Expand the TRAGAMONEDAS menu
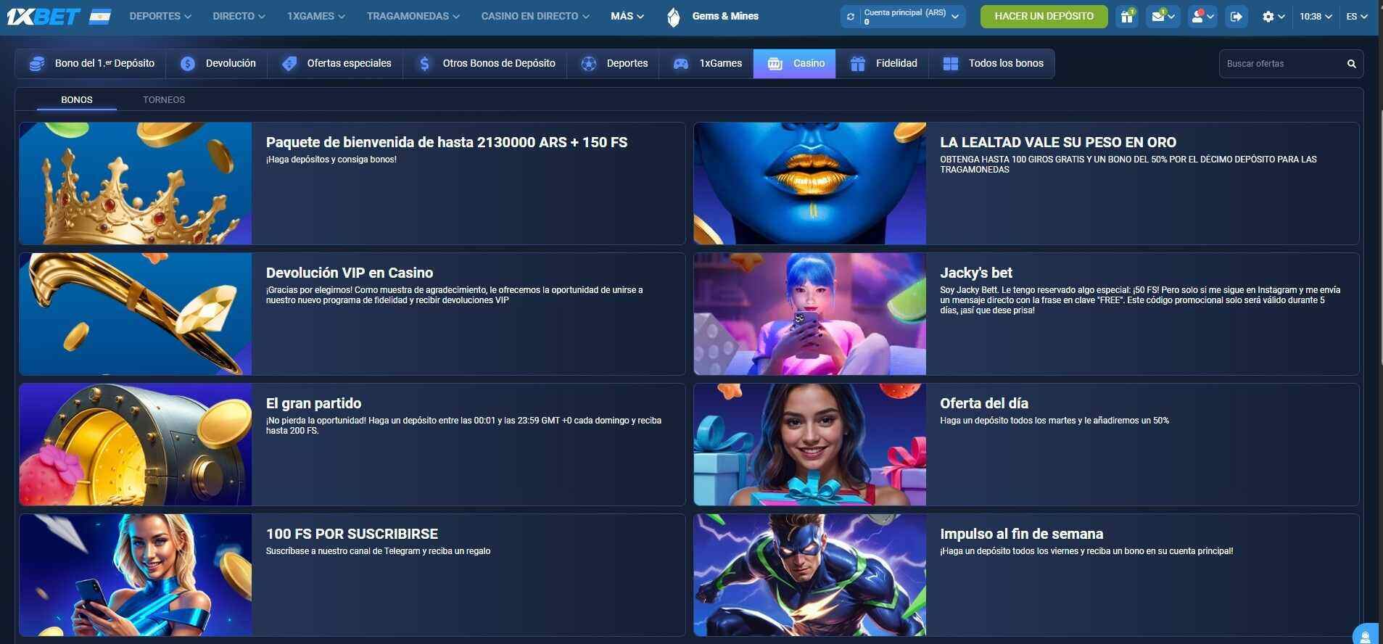1383x644 pixels. point(413,16)
